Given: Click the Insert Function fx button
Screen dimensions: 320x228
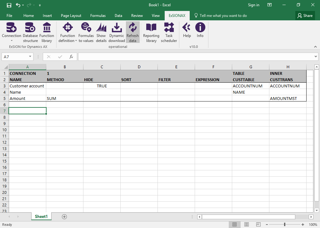Looking at the screenshot, I should [71, 57].
